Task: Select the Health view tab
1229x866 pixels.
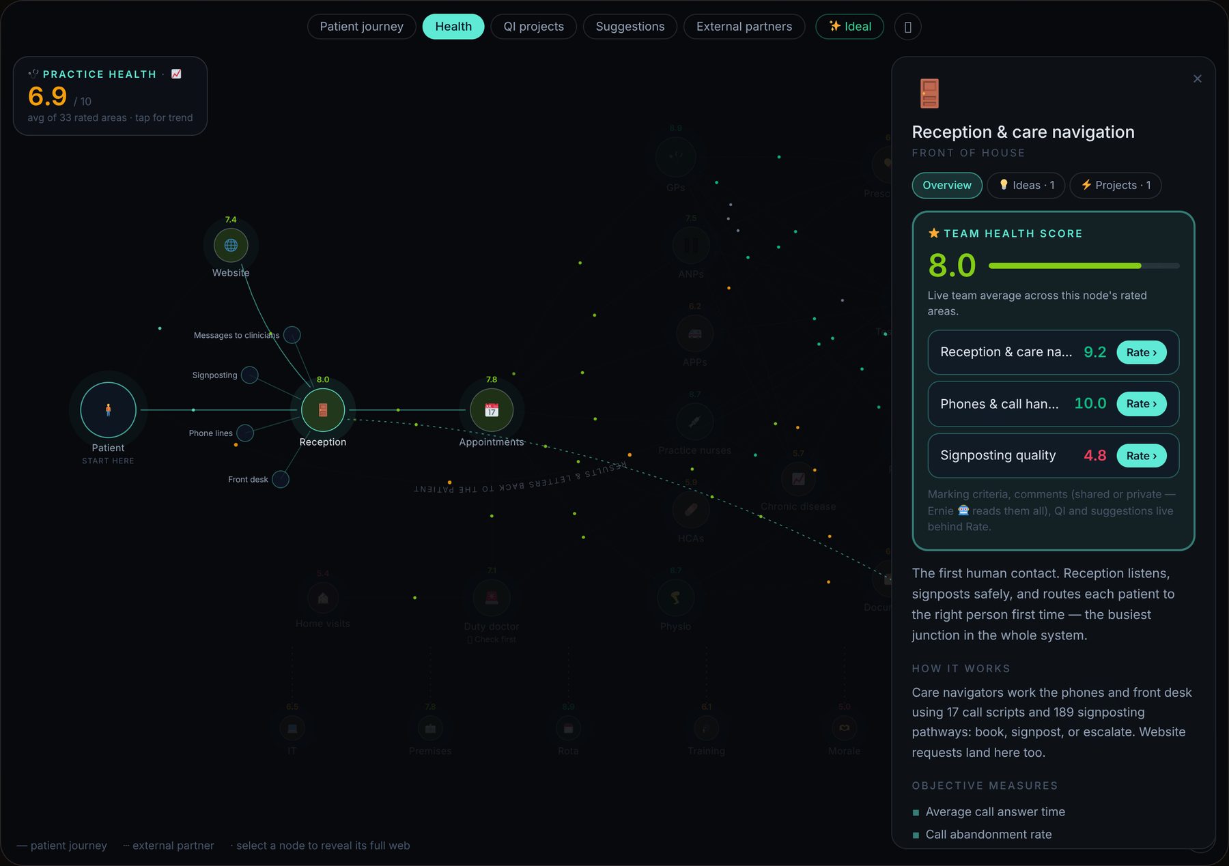Action: [x=453, y=27]
